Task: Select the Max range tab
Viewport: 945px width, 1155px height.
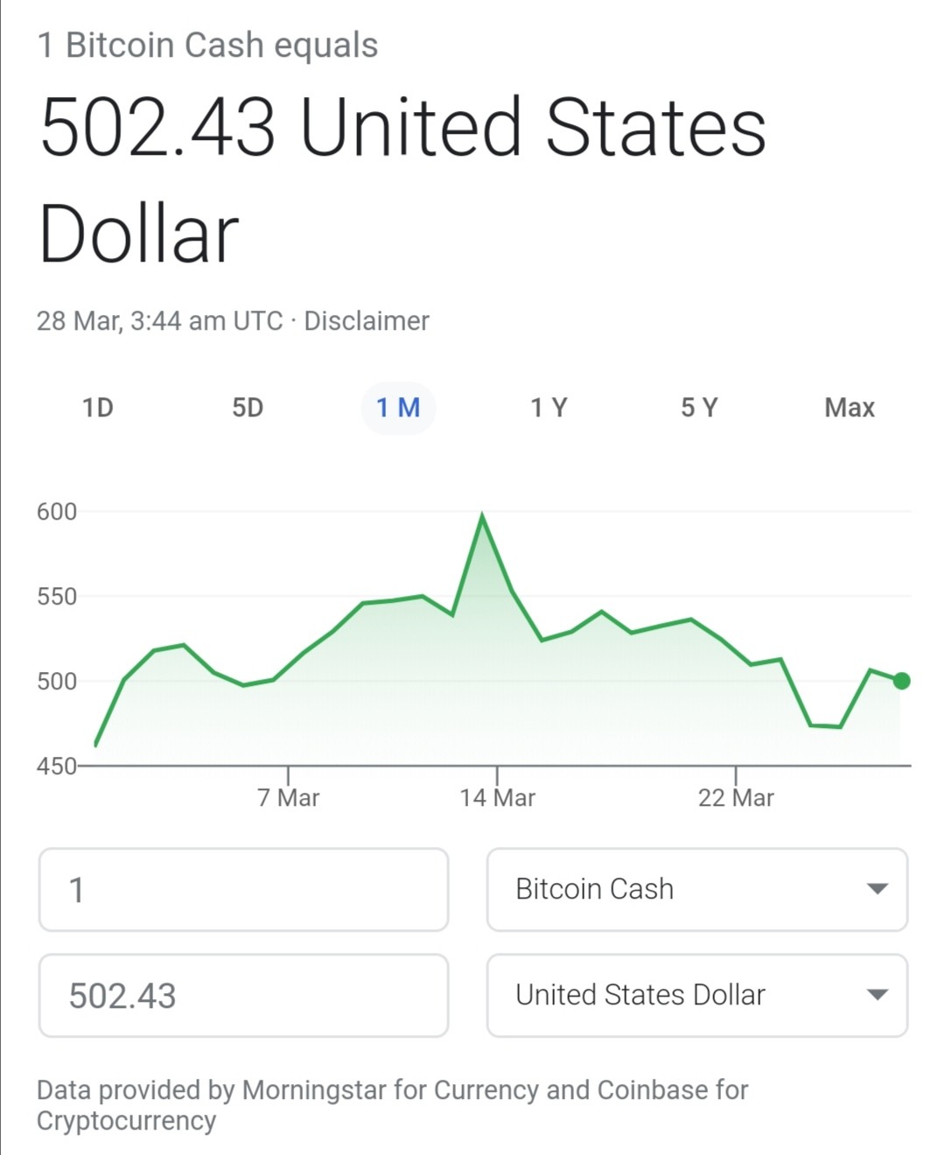Action: (x=849, y=408)
